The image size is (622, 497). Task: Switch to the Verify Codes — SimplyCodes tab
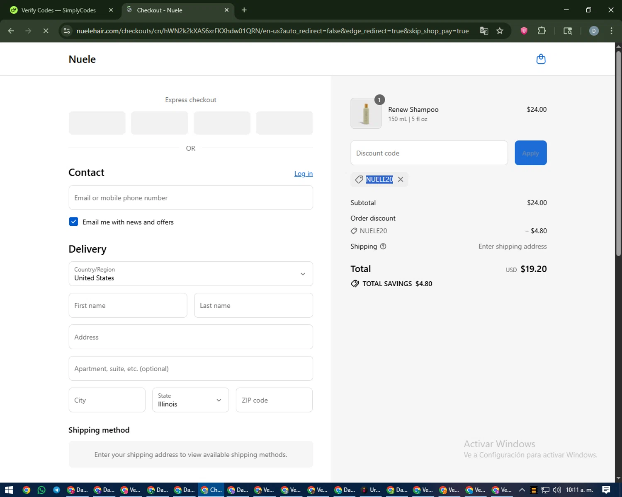click(x=58, y=10)
